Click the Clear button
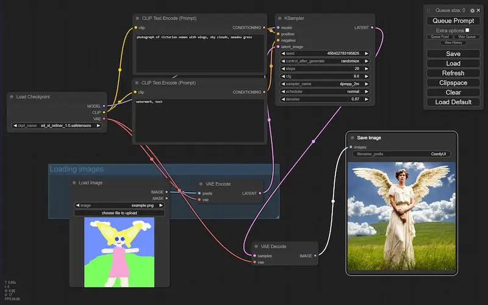 click(453, 93)
